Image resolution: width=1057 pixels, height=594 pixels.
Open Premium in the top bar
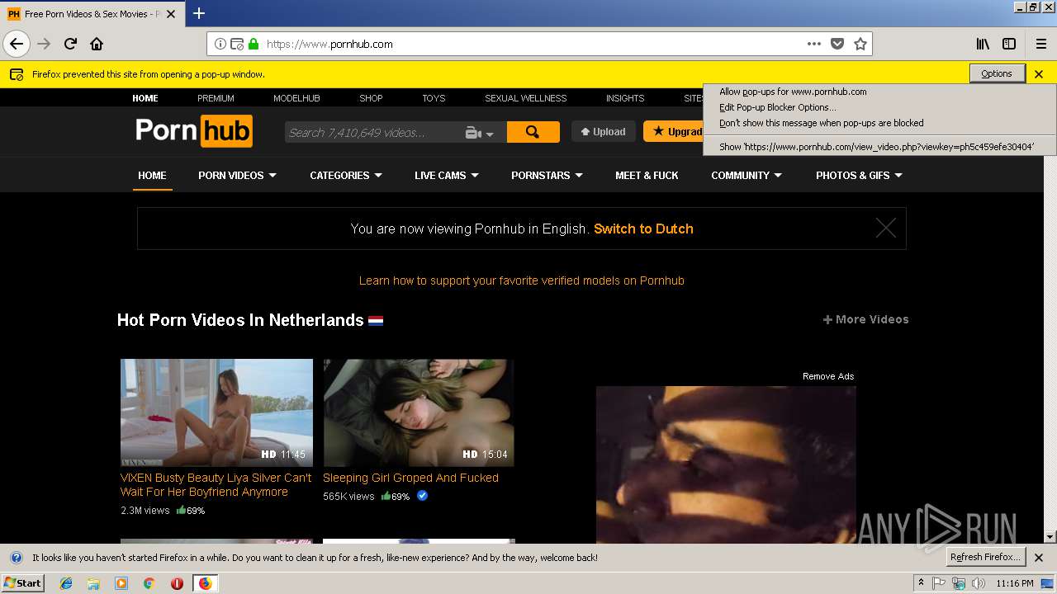point(216,98)
